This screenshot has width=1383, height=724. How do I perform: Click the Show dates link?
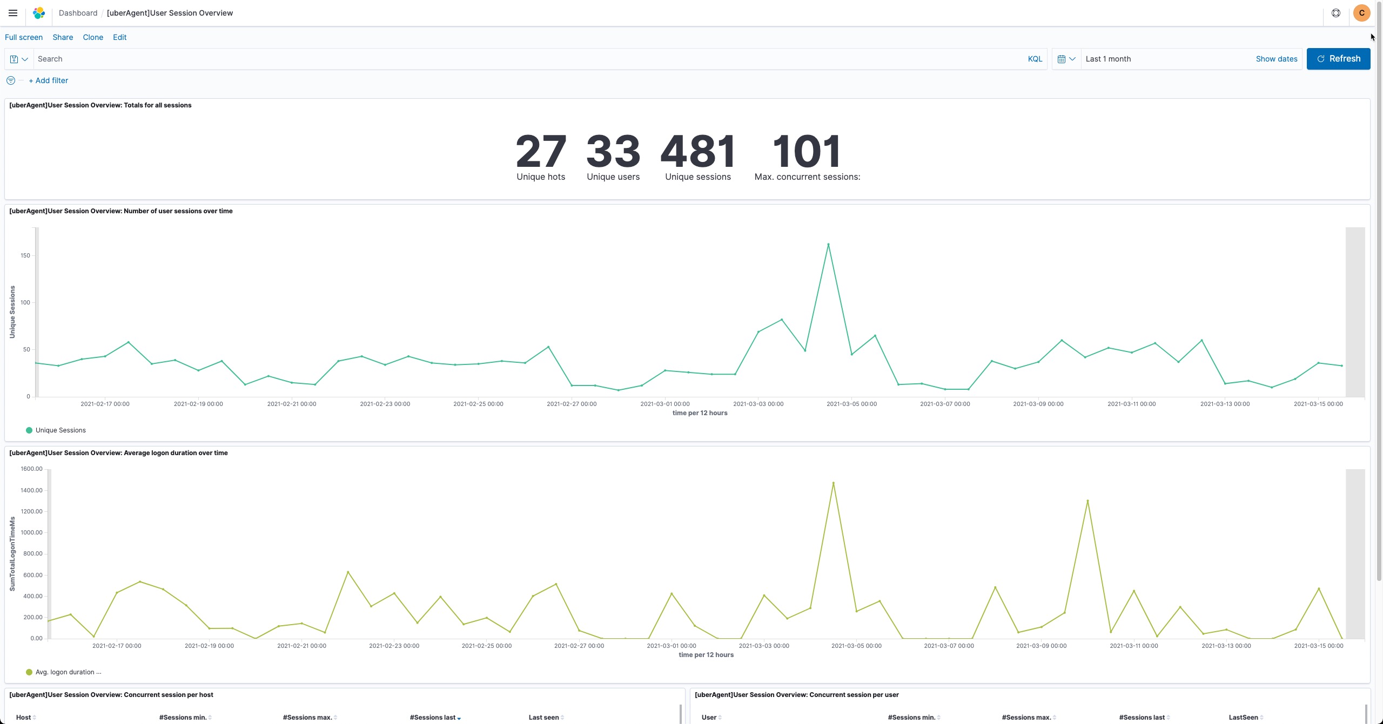click(1276, 59)
